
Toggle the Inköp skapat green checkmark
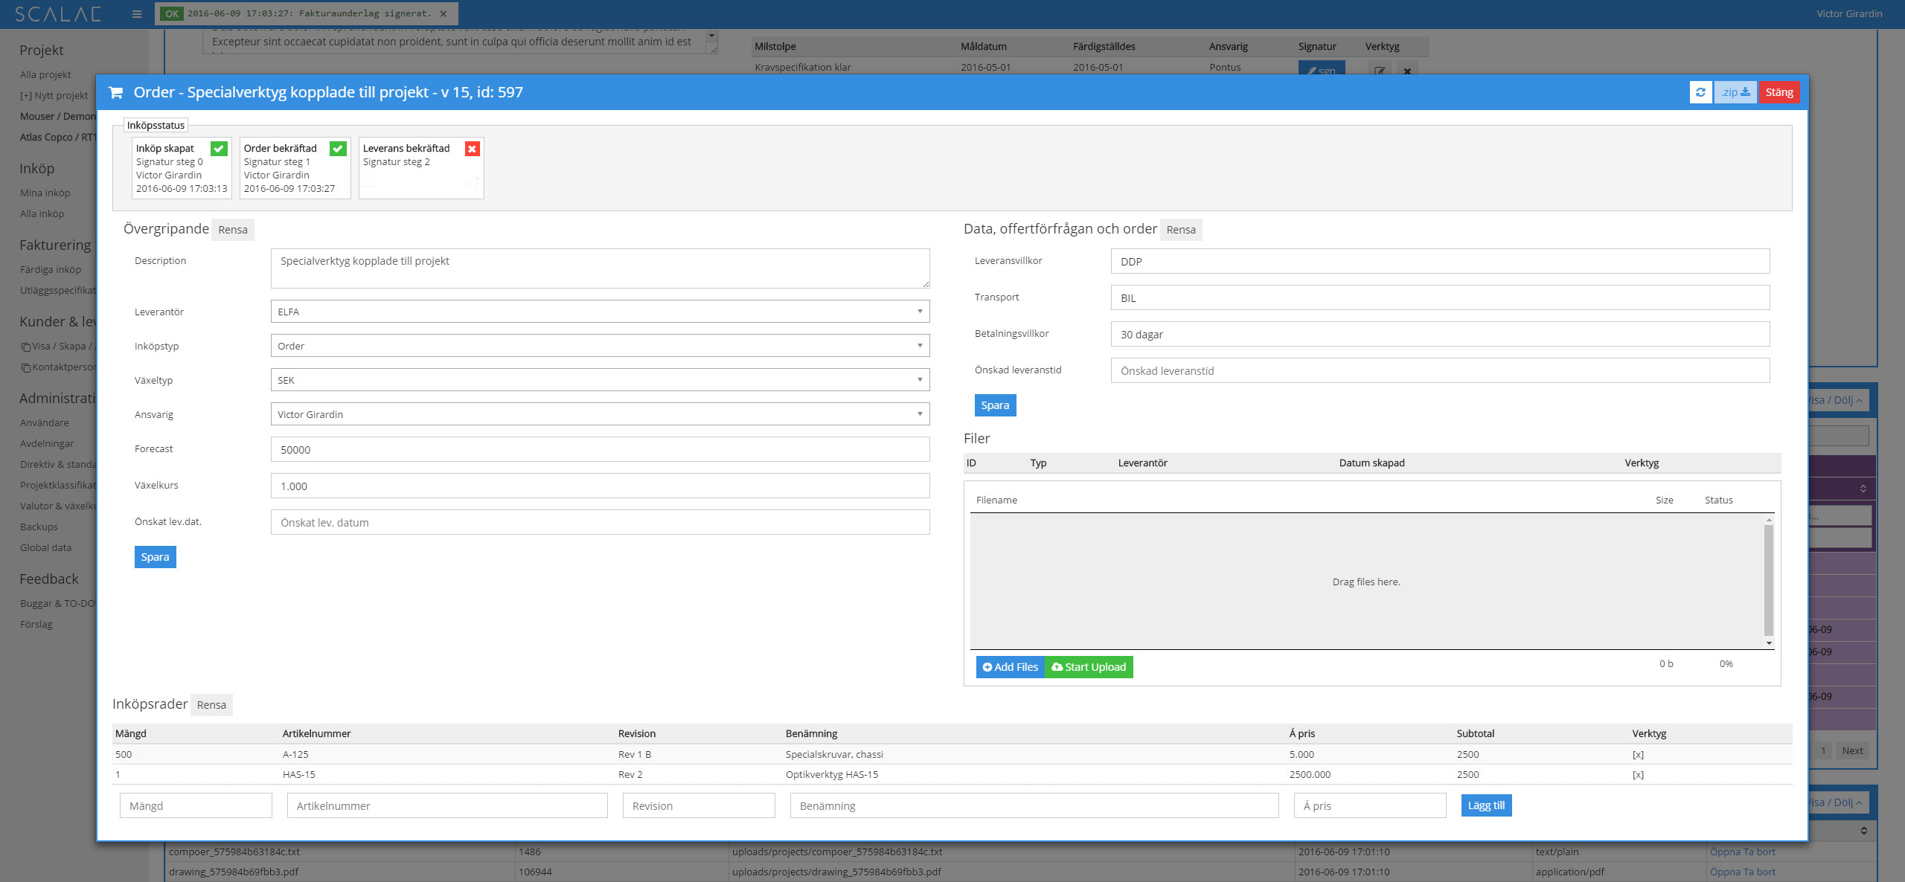click(219, 149)
